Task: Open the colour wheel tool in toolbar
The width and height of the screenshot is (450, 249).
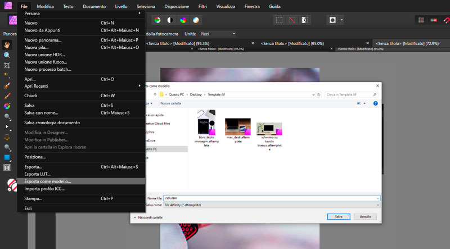Action: coord(7,106)
